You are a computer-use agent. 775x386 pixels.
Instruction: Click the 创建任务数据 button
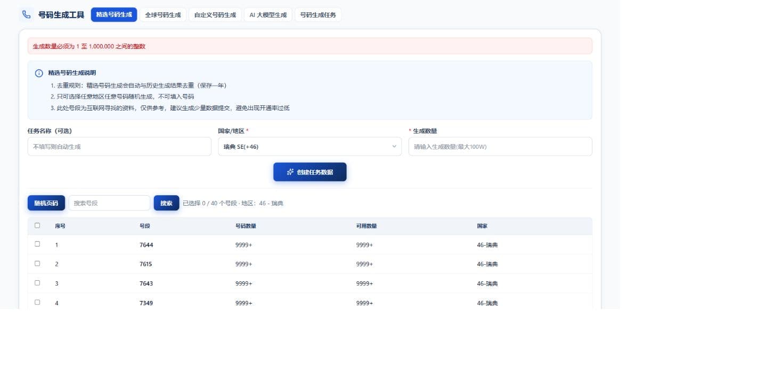310,172
